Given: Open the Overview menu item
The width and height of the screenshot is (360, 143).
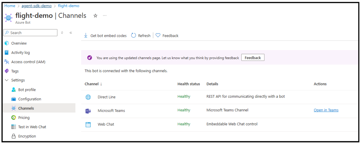Looking at the screenshot, I should pos(19,43).
